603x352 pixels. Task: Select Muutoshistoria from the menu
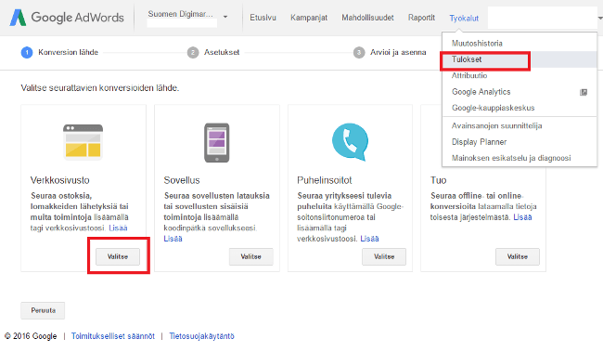pos(520,43)
